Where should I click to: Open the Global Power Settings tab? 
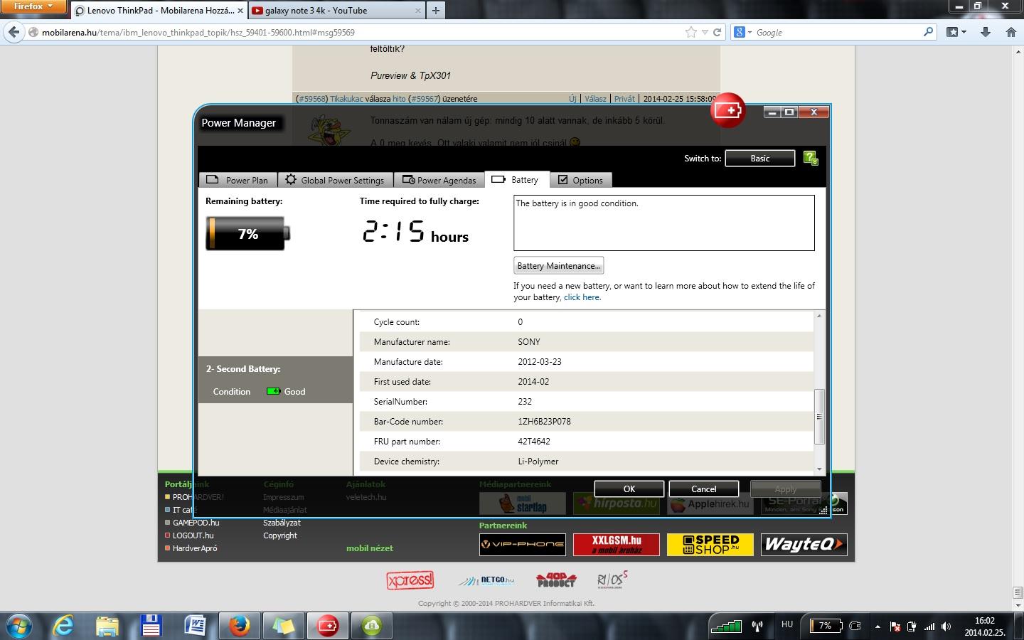[x=335, y=180]
